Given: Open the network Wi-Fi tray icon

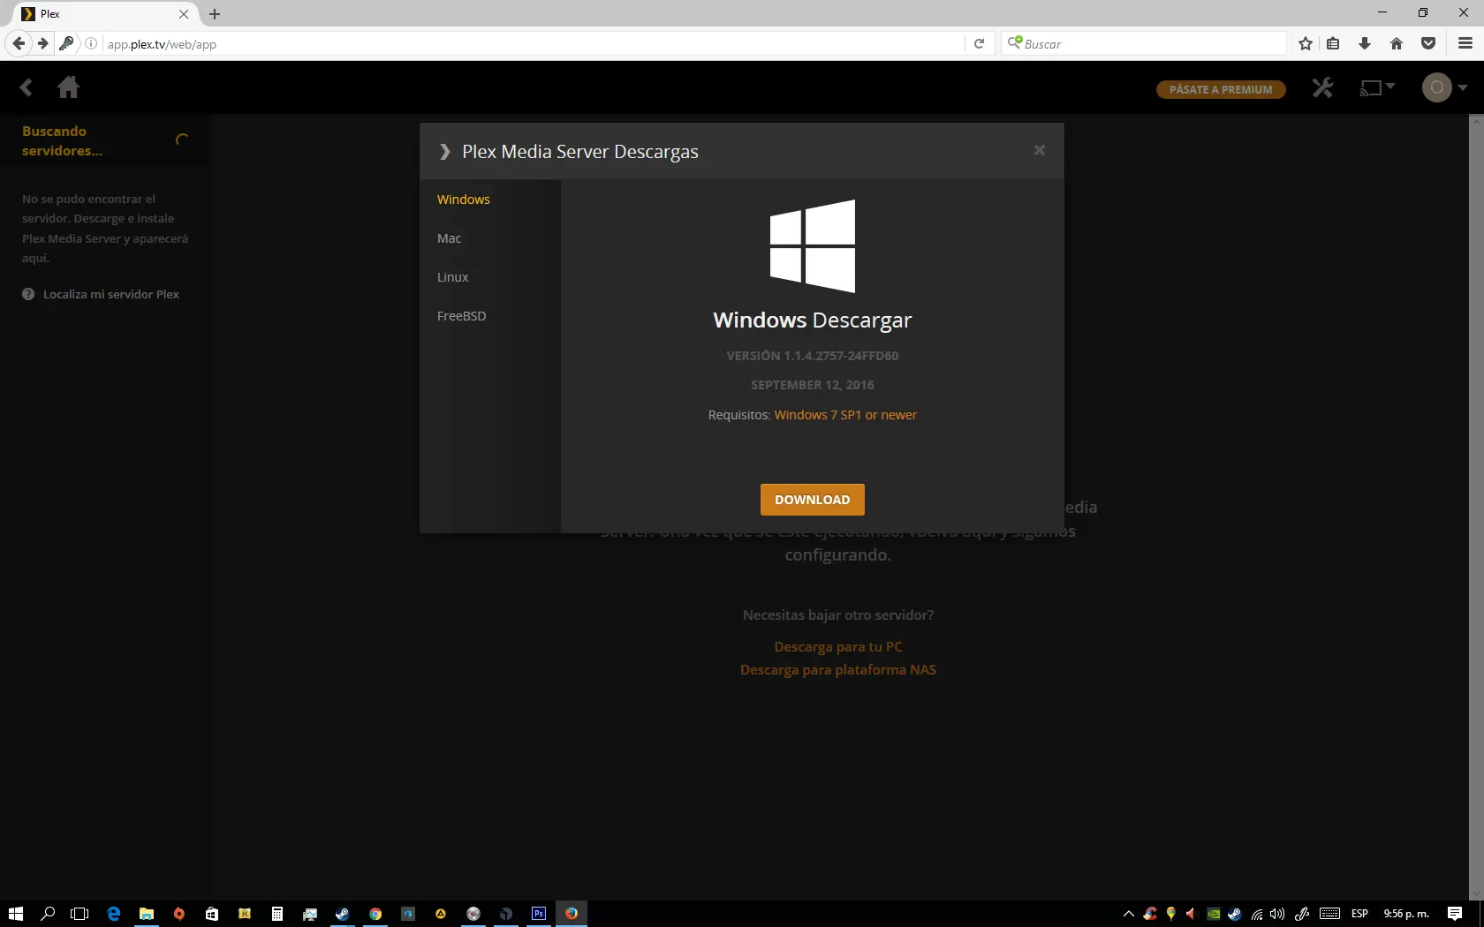Looking at the screenshot, I should [1256, 914].
